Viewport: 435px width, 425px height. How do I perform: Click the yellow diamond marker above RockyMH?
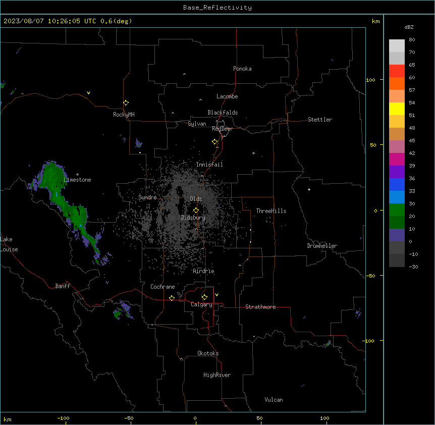tap(126, 103)
